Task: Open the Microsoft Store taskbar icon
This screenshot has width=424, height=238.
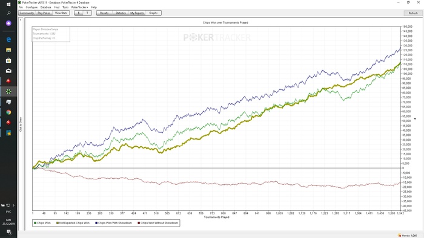Action: (x=8, y=60)
